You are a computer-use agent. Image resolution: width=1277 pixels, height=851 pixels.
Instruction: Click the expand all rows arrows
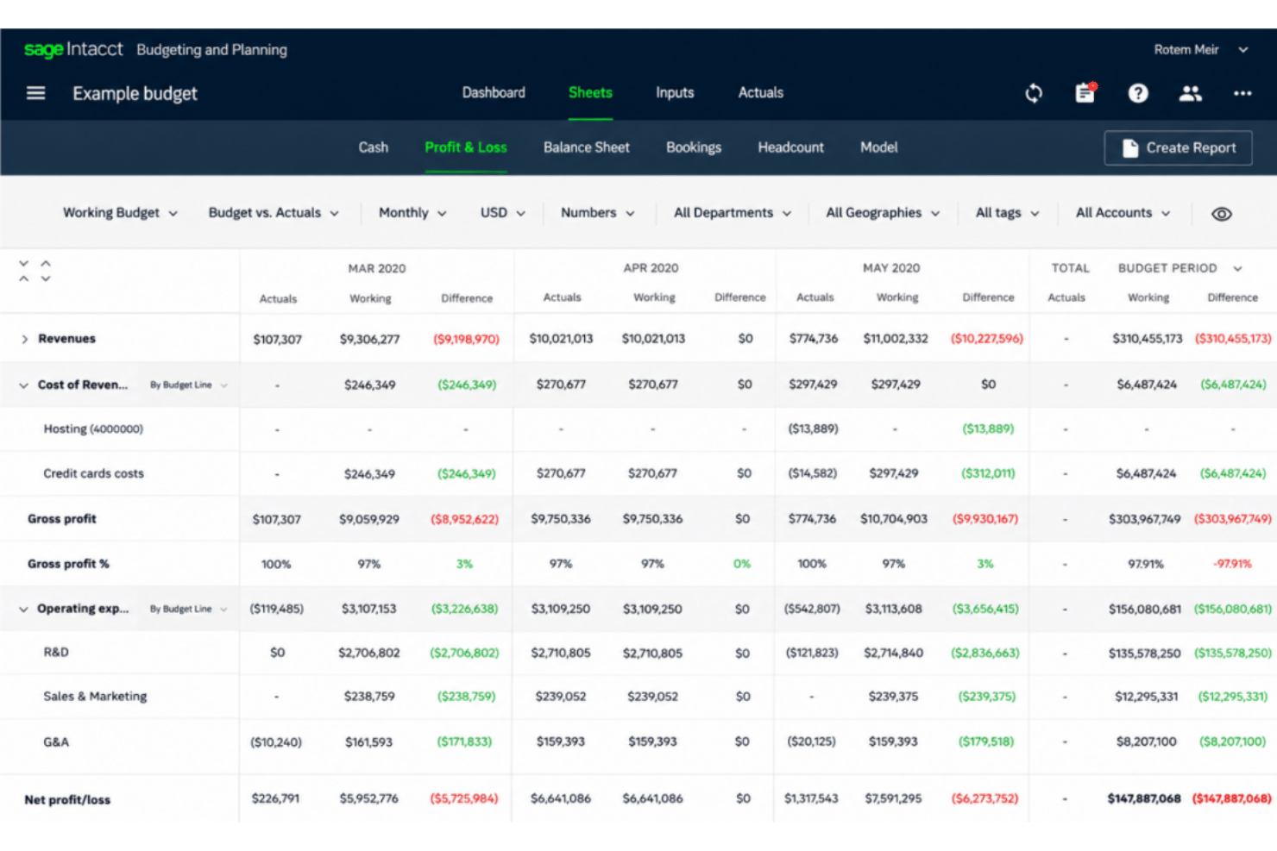point(46,271)
